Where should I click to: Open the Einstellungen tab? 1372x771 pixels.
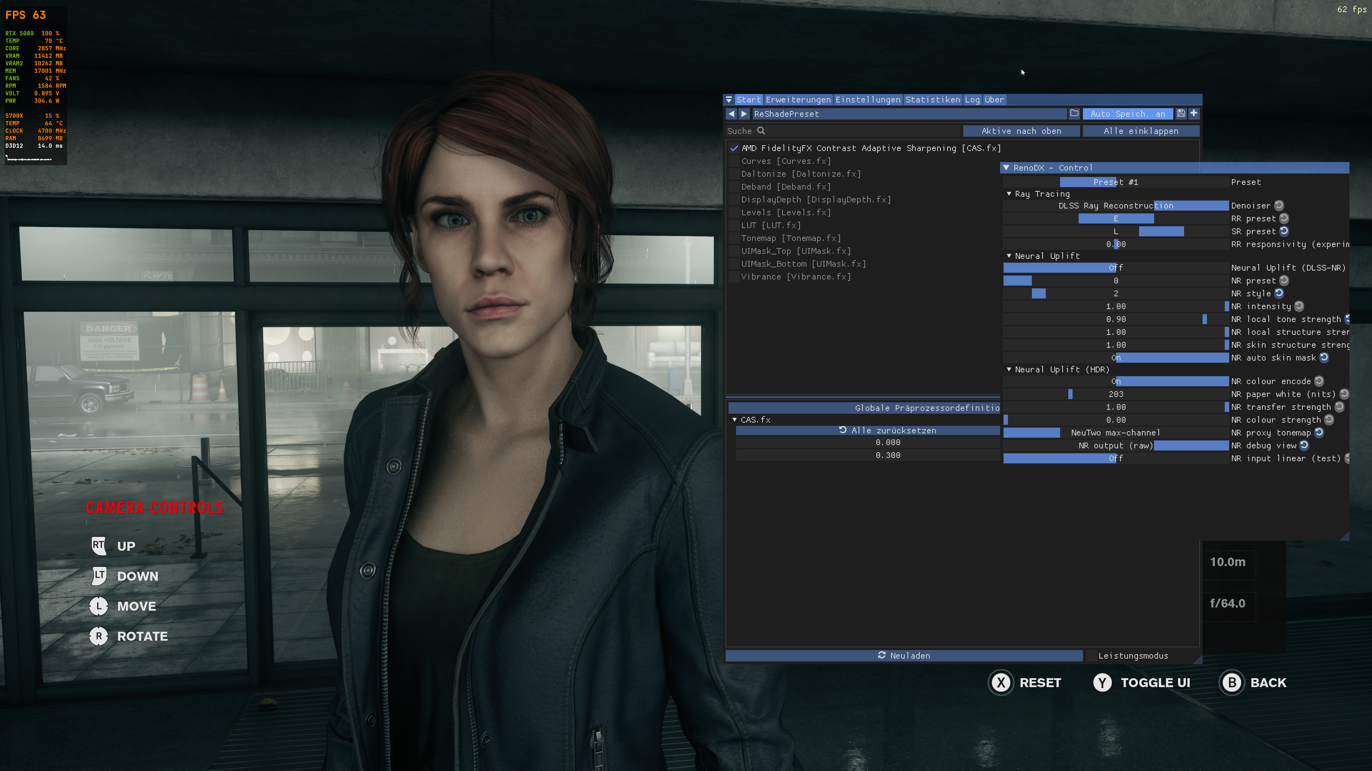point(868,100)
